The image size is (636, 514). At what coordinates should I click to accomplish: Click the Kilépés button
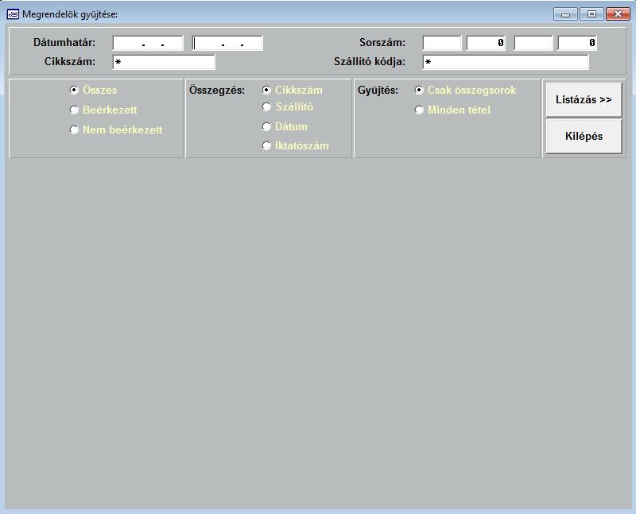pos(584,136)
